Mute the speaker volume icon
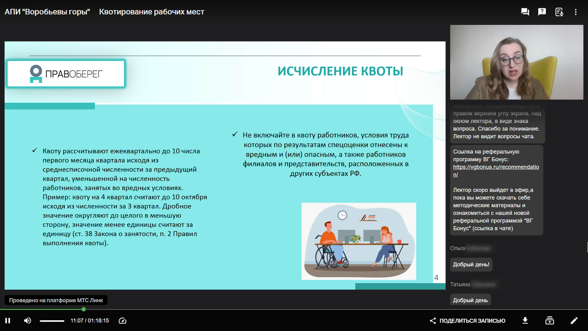 click(x=27, y=321)
